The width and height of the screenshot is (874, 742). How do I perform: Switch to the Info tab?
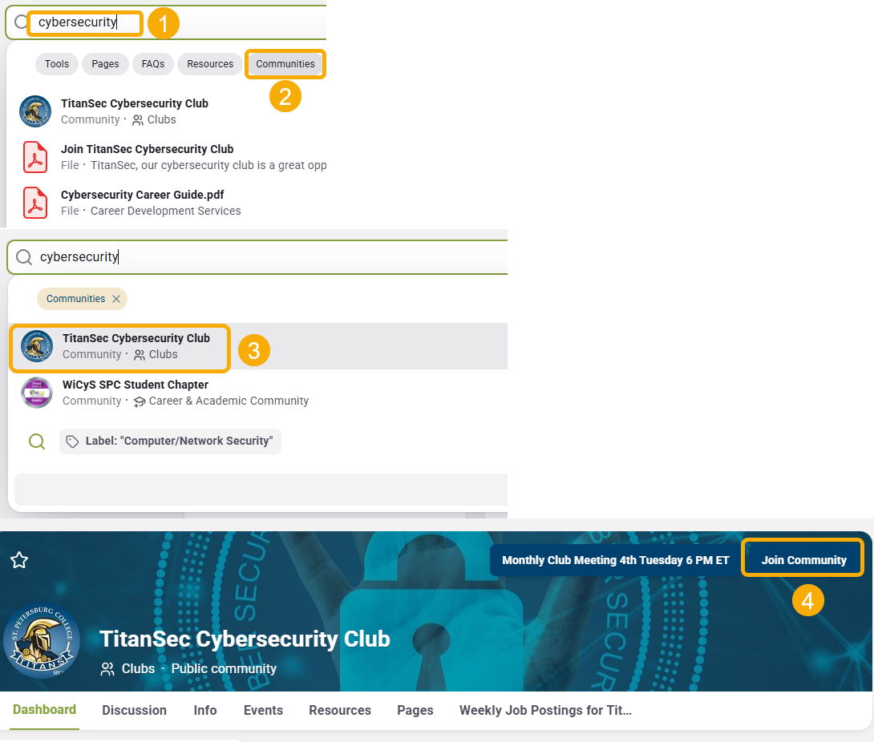tap(205, 710)
